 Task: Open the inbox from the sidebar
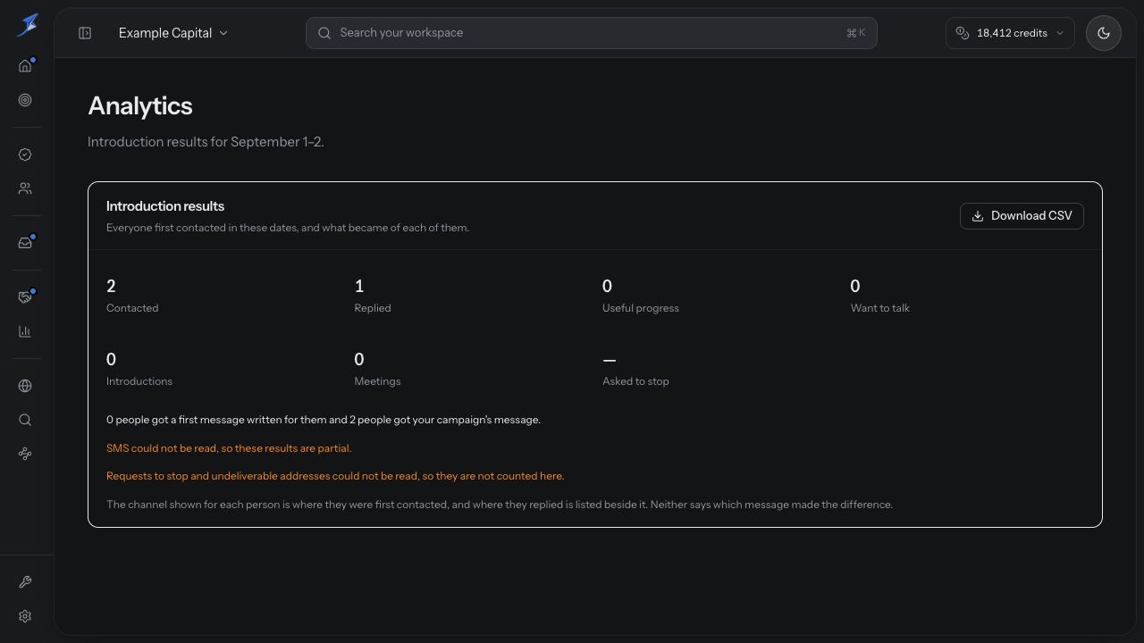pyautogui.click(x=25, y=243)
